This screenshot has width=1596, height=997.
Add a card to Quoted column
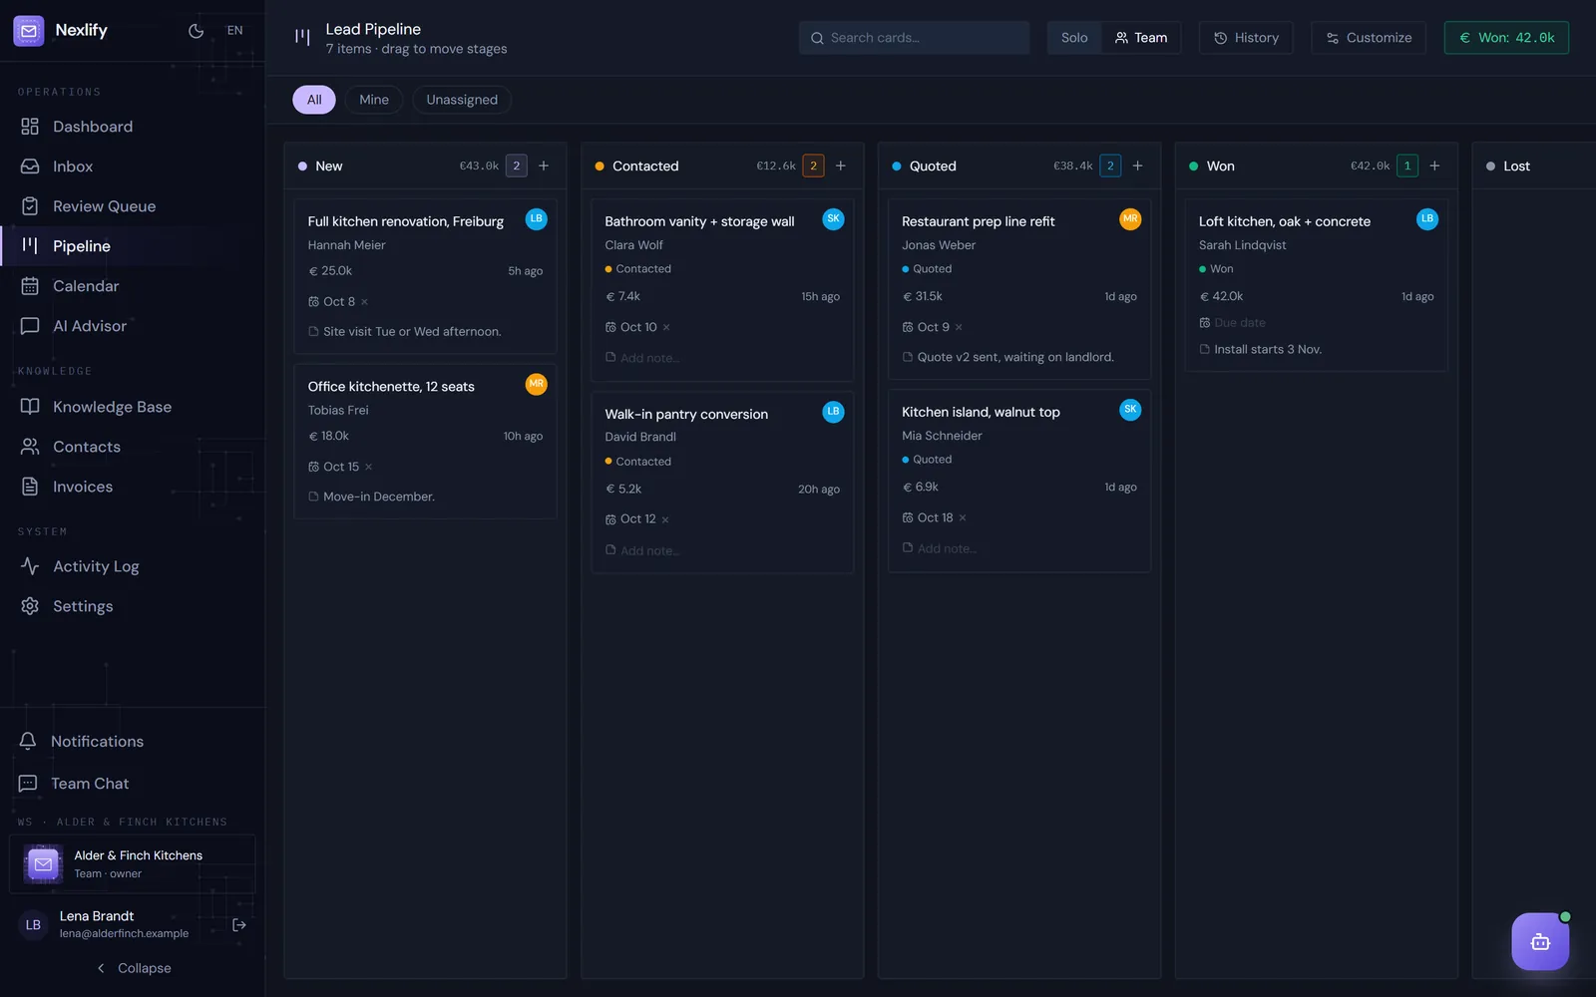(x=1137, y=166)
